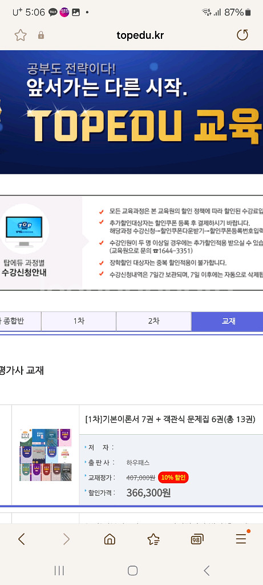Reload the page with refresh icon

coord(242,35)
